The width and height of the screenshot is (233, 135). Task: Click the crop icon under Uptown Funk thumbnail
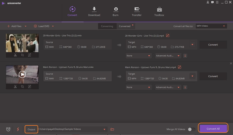click(x=22, y=87)
